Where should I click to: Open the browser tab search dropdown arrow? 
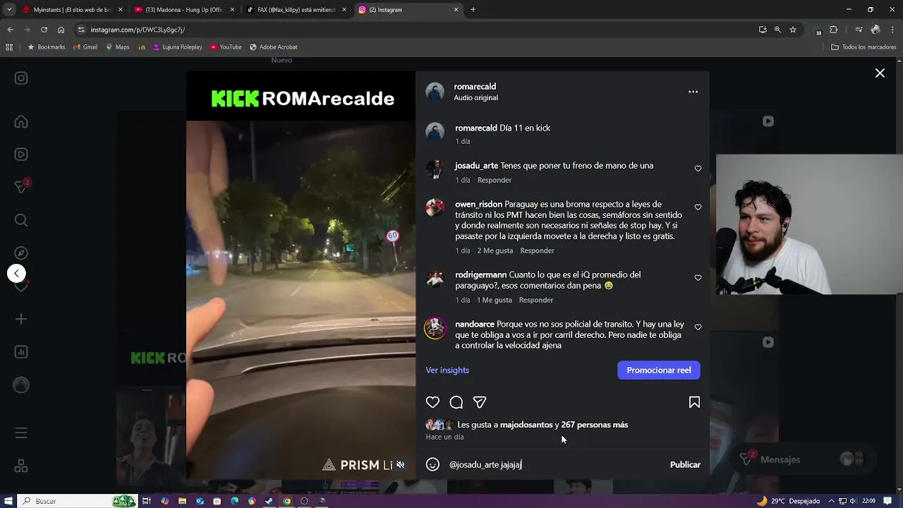[9, 10]
